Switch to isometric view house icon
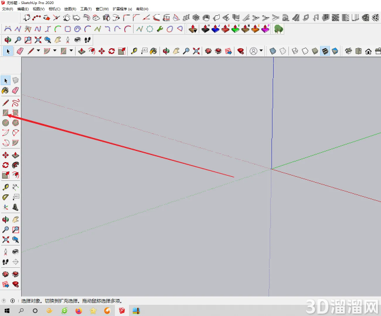Viewport: 381px width, 316px height. 348,51
